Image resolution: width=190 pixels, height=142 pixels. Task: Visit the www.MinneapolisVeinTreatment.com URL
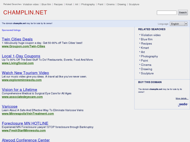click(28, 114)
